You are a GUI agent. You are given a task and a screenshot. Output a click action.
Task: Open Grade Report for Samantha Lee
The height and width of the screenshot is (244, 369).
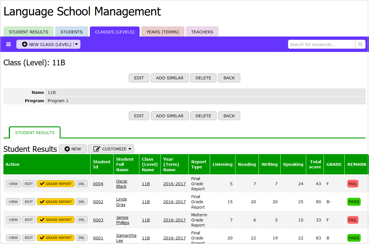pos(56,238)
